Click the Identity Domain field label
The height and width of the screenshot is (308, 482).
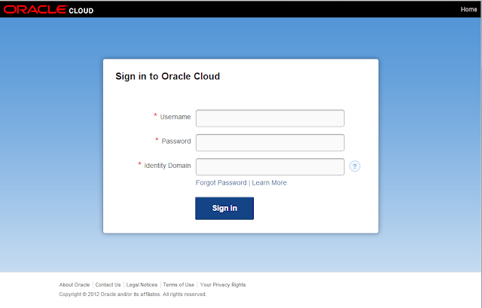167,166
